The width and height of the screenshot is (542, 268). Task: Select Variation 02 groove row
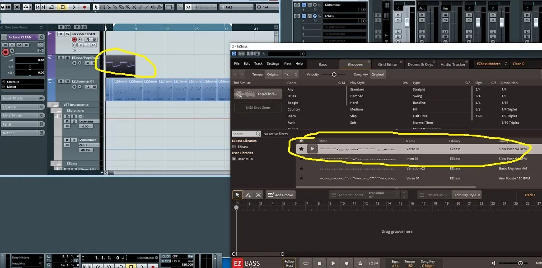coord(419,169)
